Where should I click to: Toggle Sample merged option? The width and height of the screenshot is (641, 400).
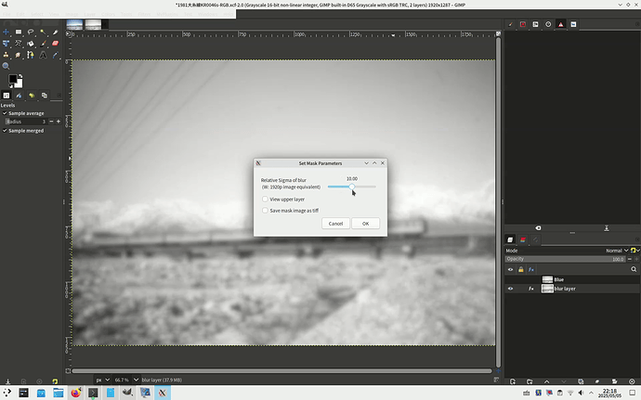click(5, 130)
